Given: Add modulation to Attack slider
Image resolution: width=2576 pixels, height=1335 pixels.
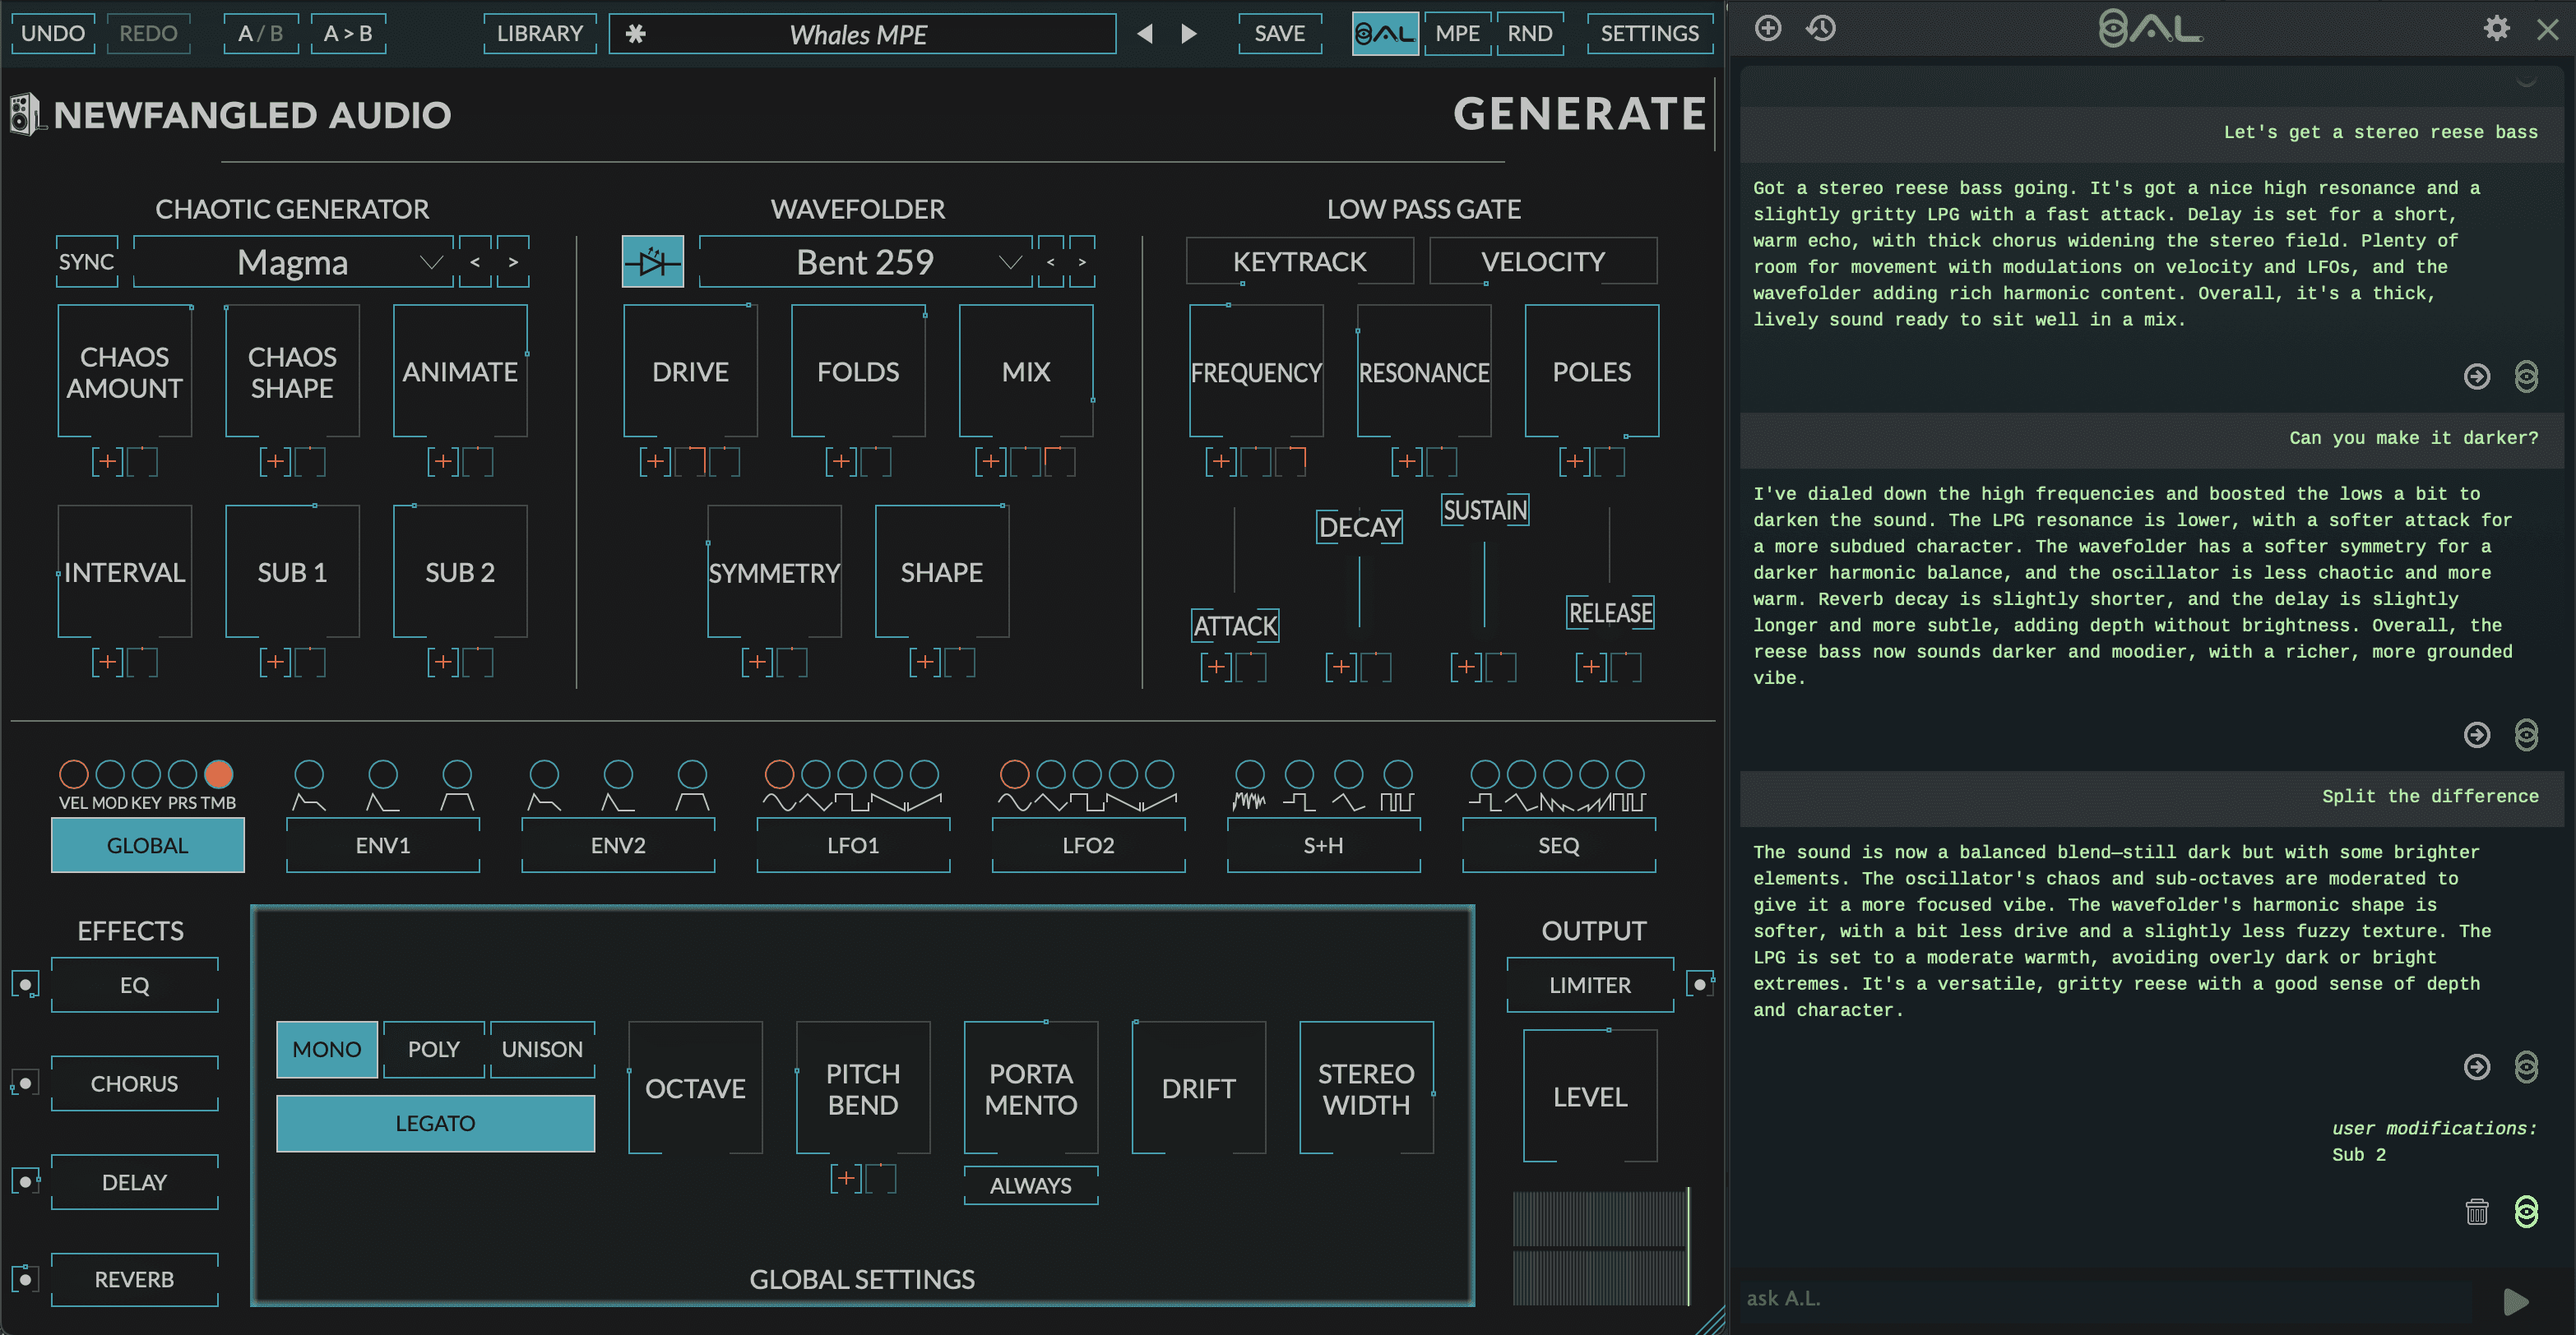Looking at the screenshot, I should [x=1216, y=667].
